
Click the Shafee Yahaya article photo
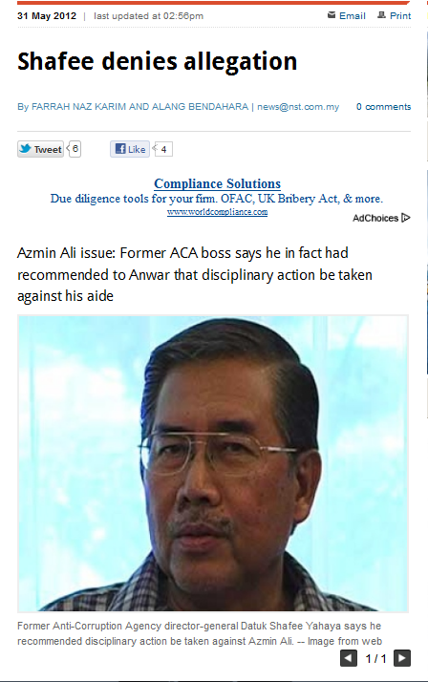click(213, 463)
